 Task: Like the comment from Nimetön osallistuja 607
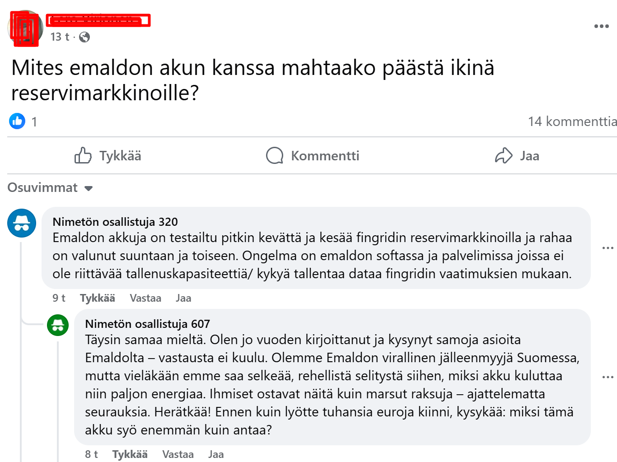point(130,454)
